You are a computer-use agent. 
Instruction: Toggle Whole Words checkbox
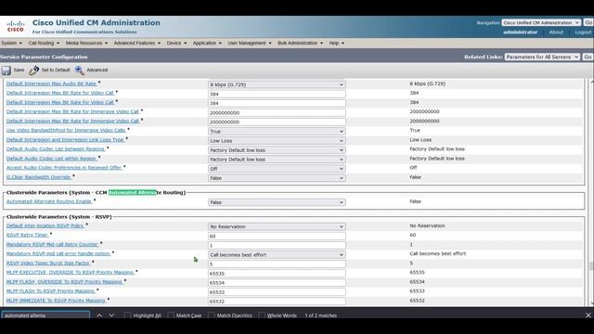coord(262,315)
